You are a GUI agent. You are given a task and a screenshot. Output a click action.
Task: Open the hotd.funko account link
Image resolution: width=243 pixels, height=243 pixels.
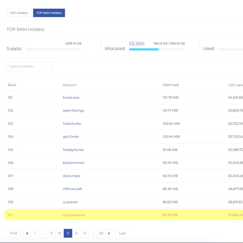tap(72, 124)
